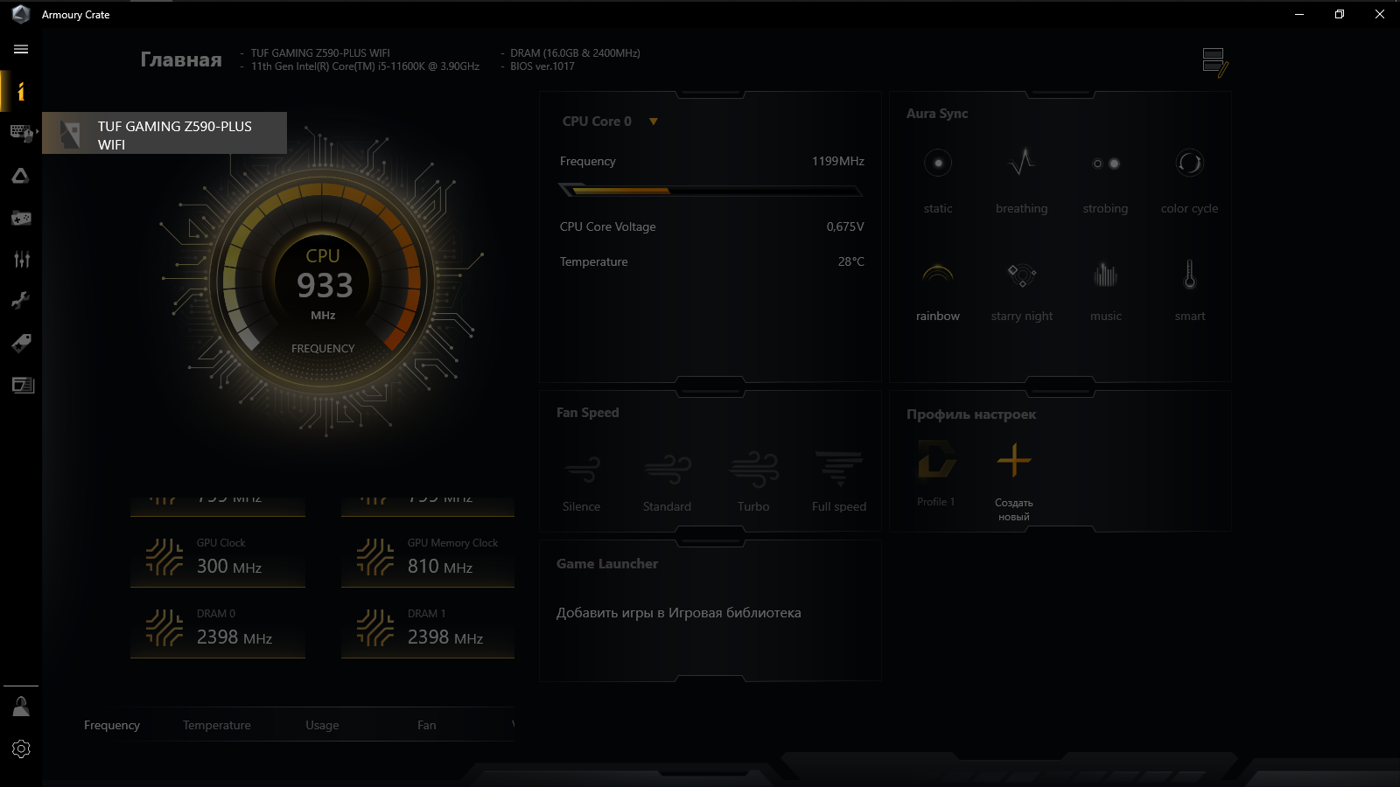The width and height of the screenshot is (1400, 787).
Task: Open Aura Sync from the left sidebar
Action: 21,176
